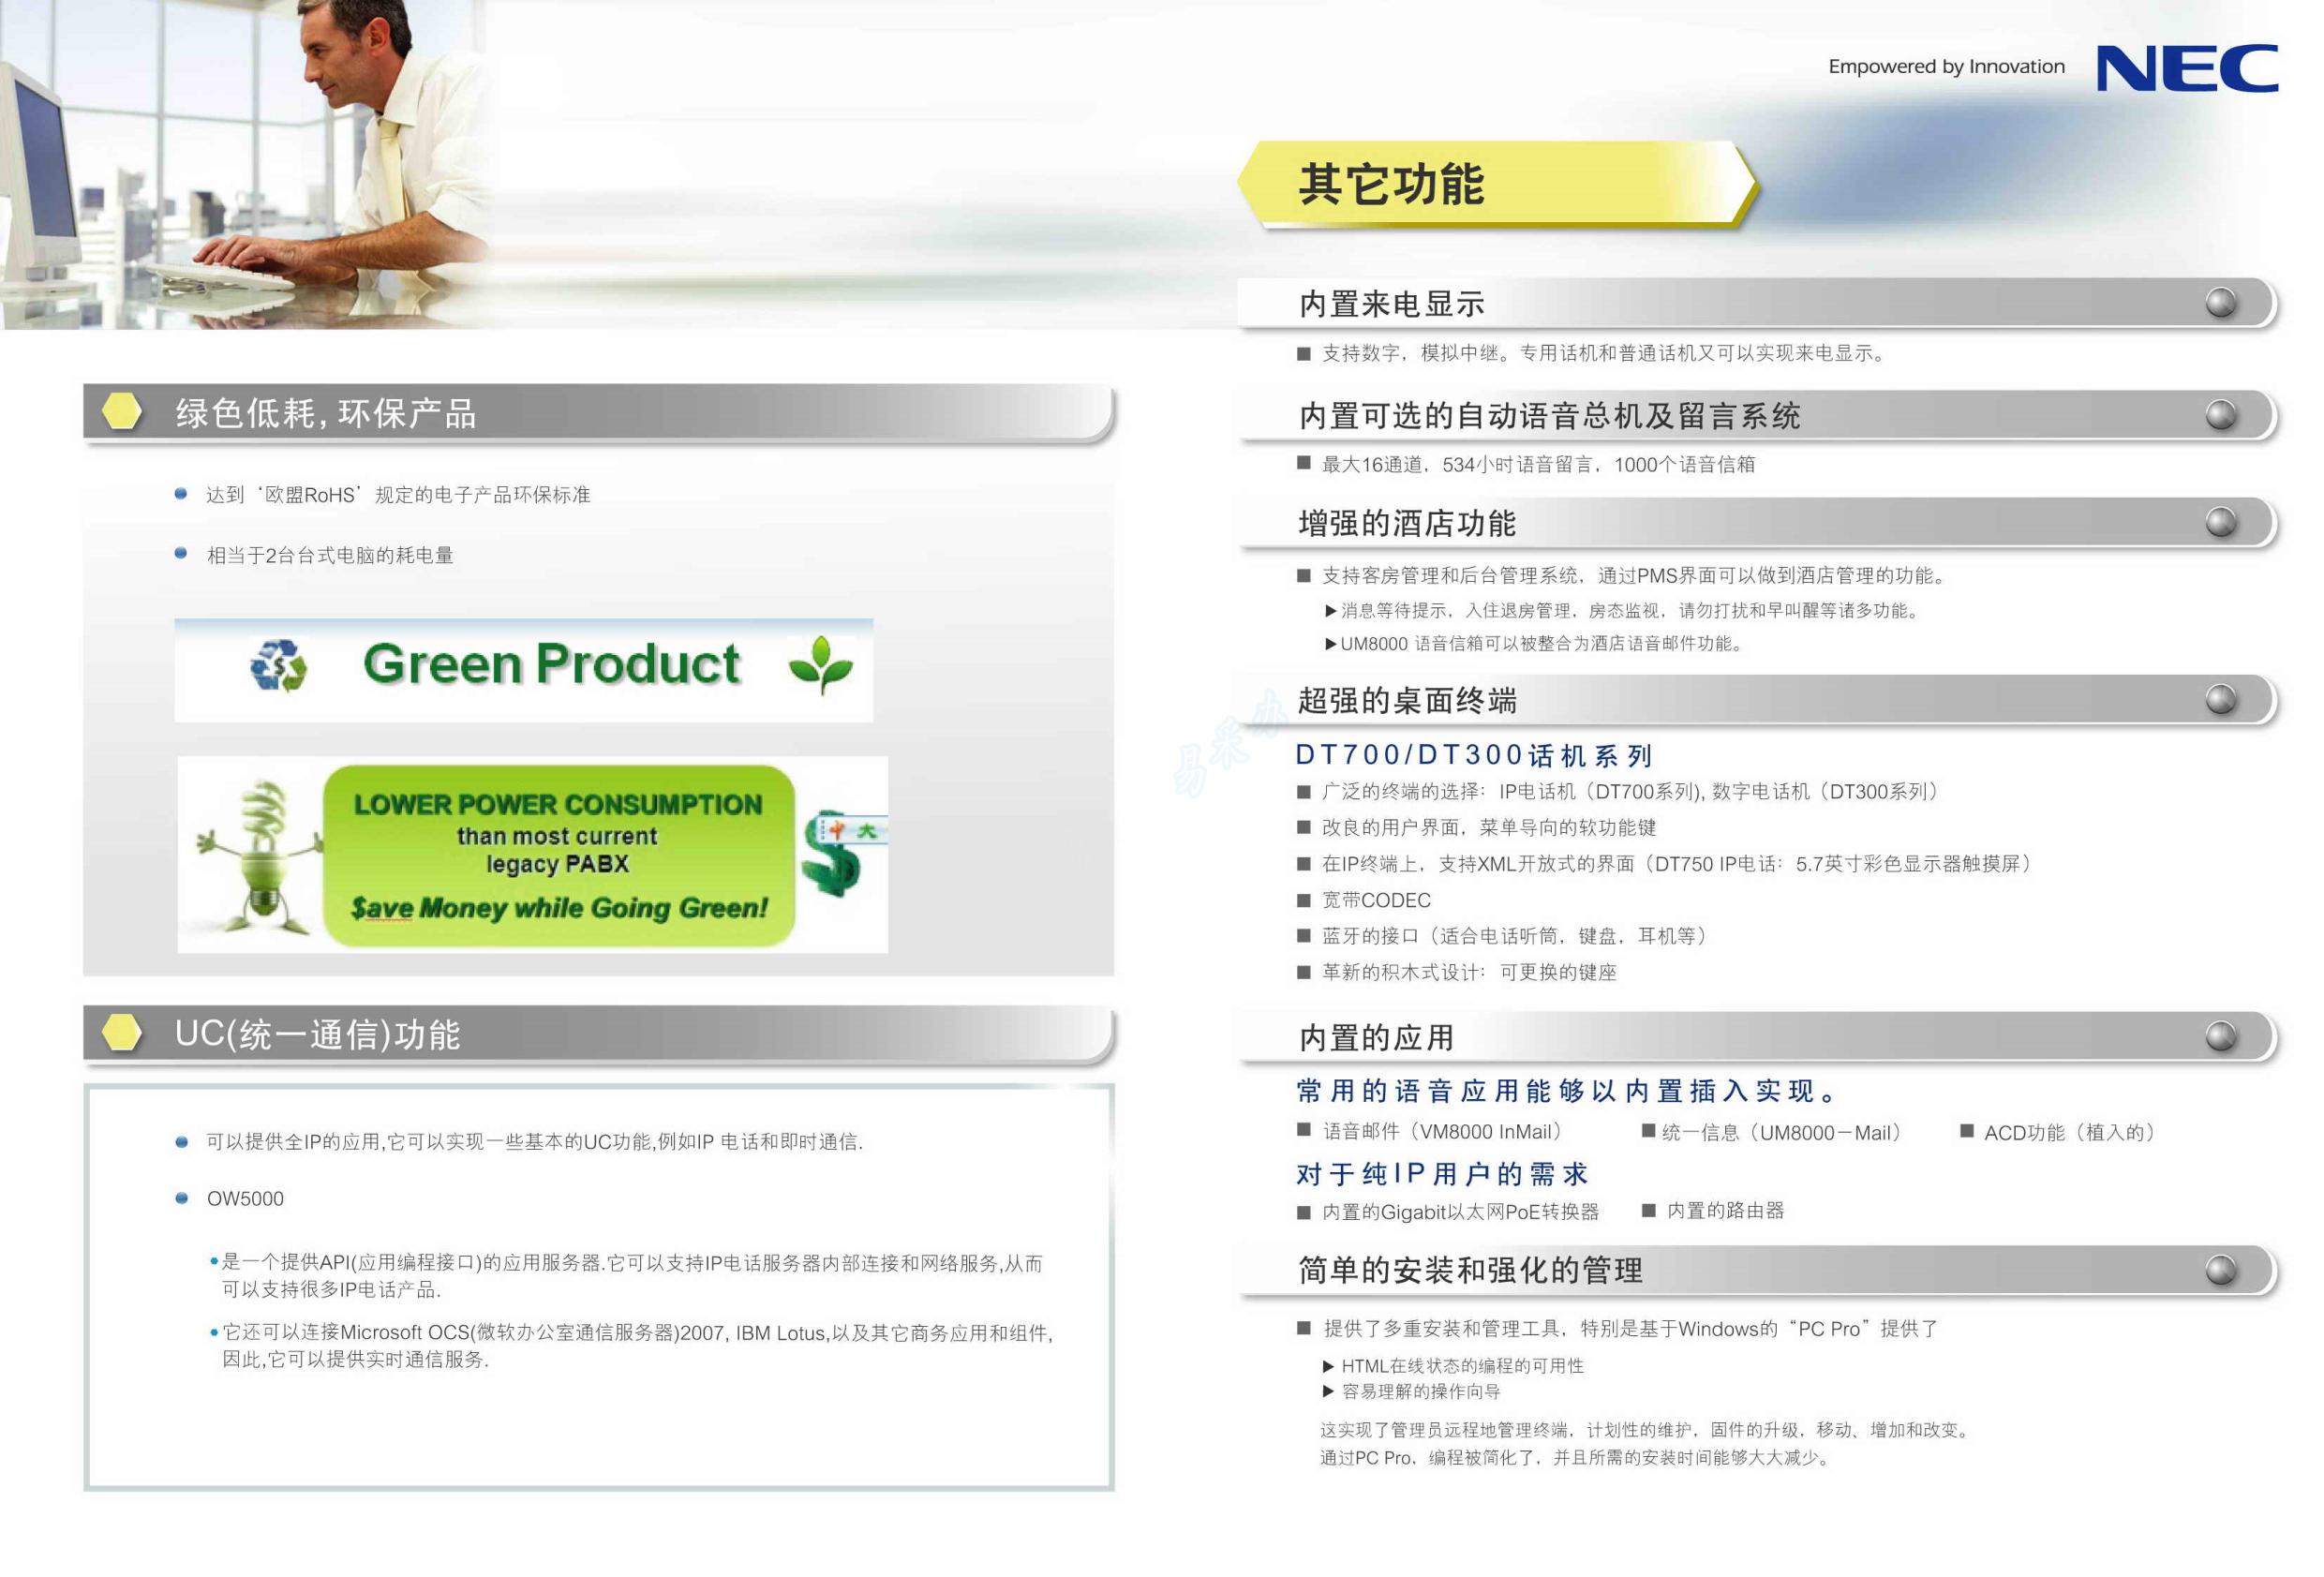Click the round knob on 超强的桌面终端 bar

(x=2221, y=699)
